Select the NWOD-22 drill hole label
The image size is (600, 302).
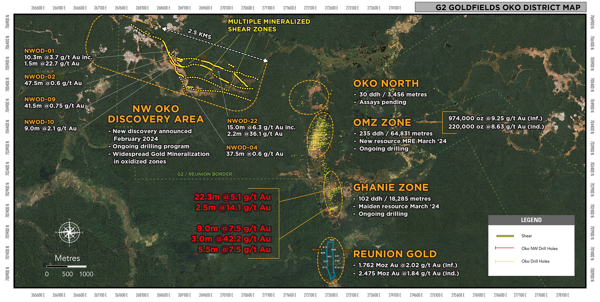click(242, 121)
